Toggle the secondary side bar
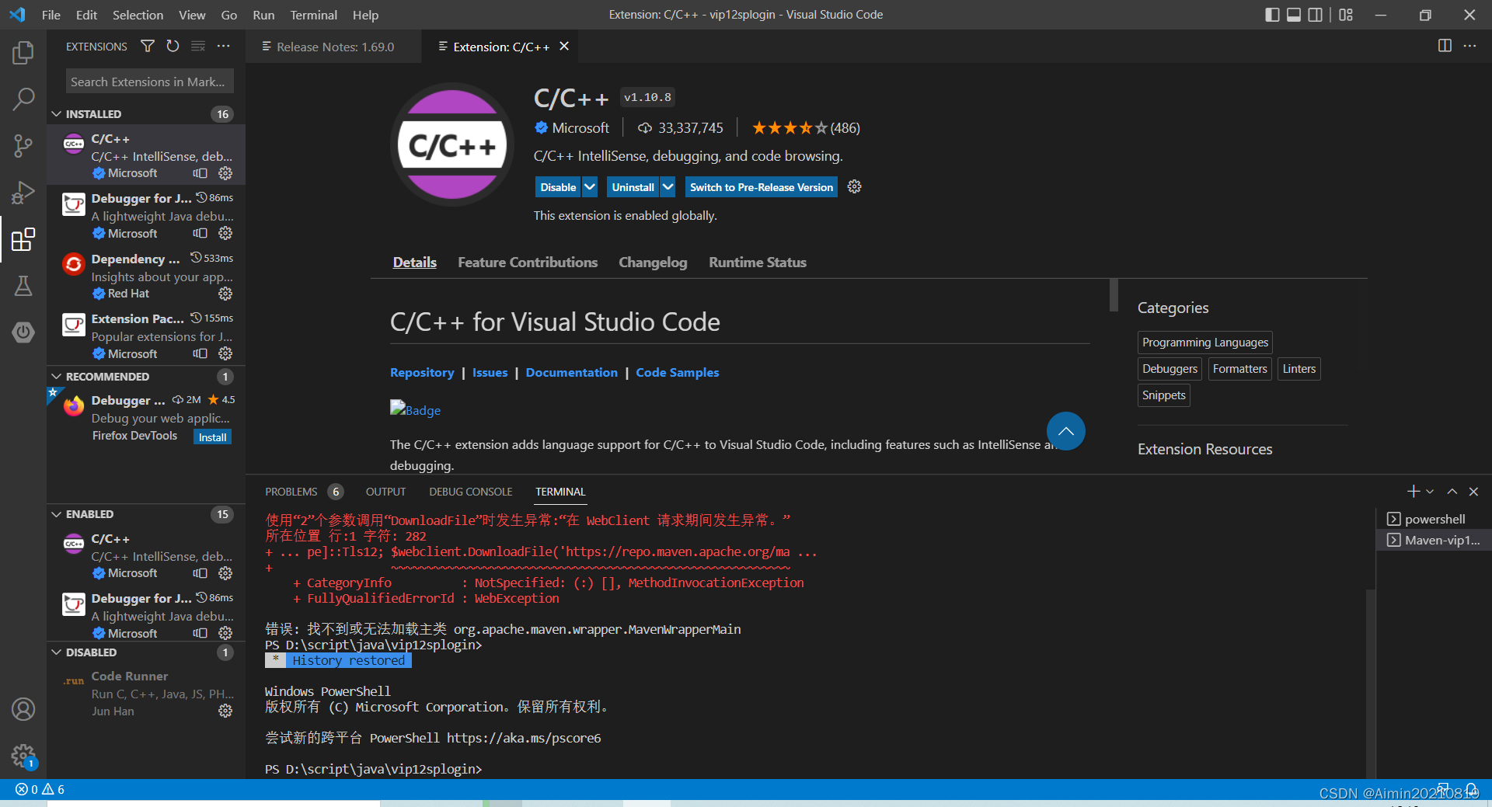This screenshot has height=807, width=1492. (x=1315, y=15)
